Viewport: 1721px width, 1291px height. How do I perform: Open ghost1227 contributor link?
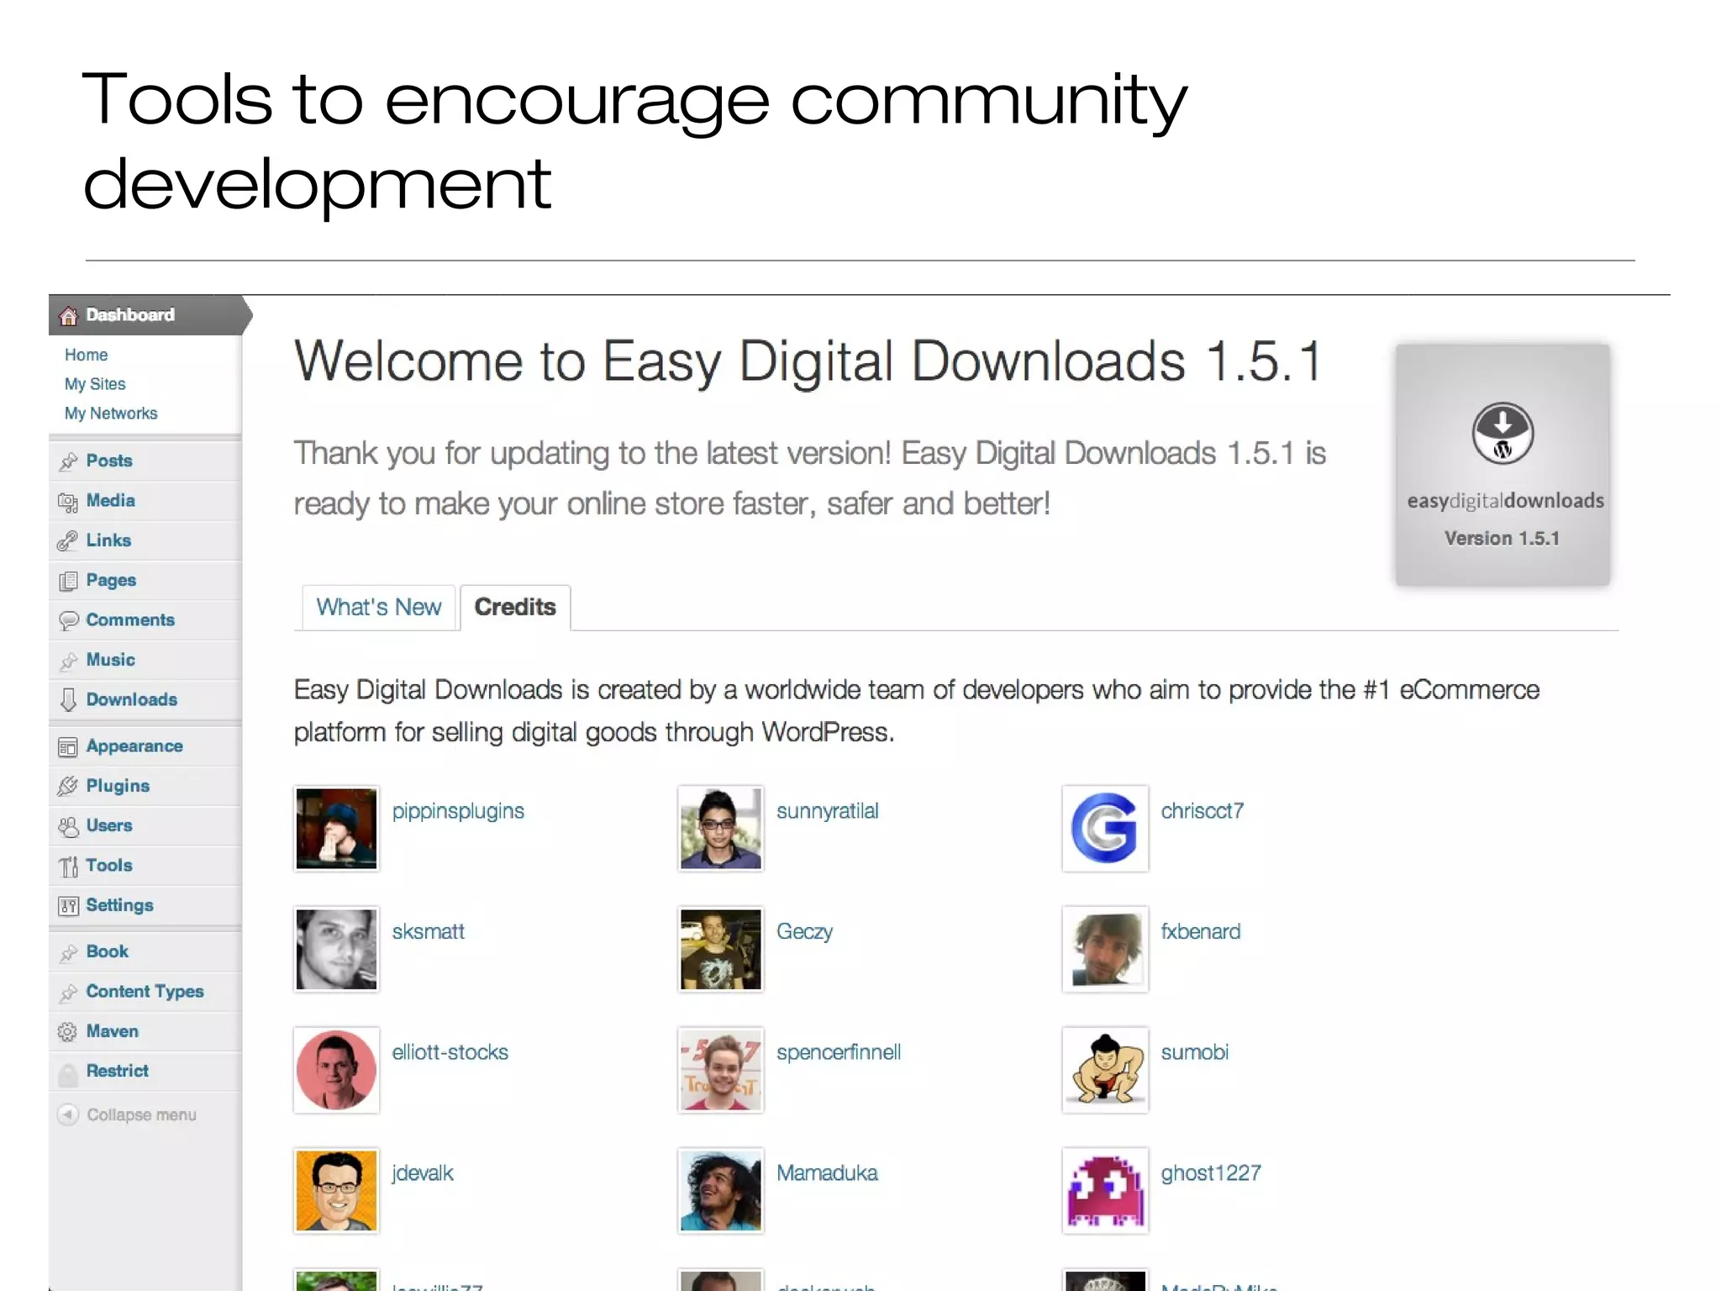(x=1211, y=1173)
